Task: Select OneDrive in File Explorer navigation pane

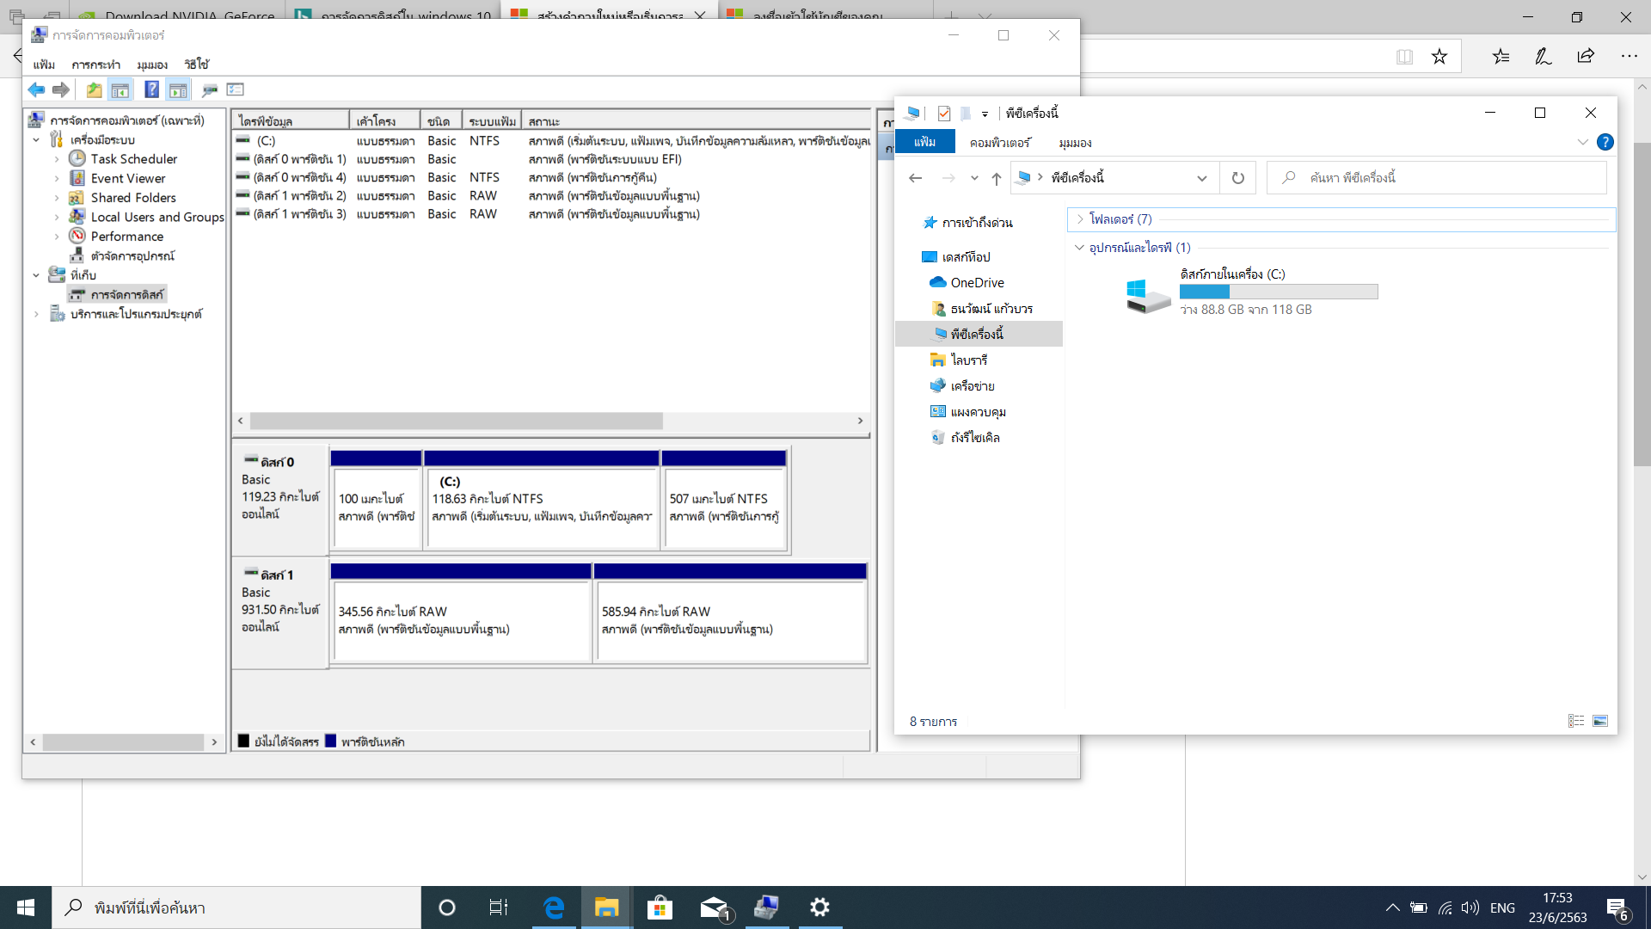Action: [x=977, y=282]
